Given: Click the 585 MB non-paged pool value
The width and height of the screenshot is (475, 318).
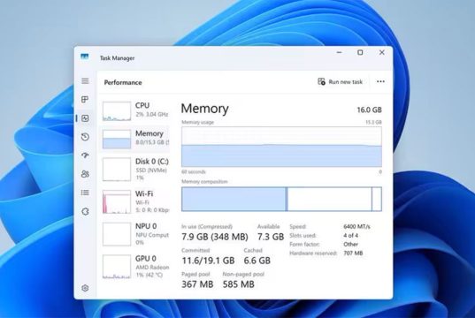Looking at the screenshot, I should (x=239, y=284).
